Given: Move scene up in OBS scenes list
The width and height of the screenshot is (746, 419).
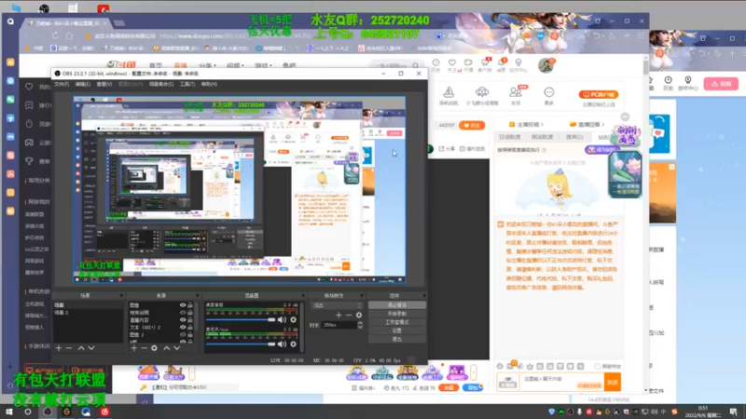Looking at the screenshot, I should tap(81, 348).
